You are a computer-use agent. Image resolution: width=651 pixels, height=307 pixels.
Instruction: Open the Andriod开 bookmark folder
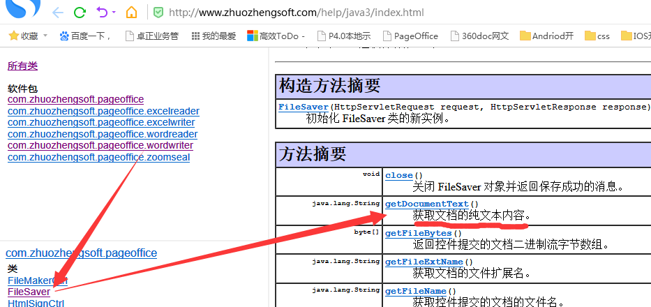(547, 36)
